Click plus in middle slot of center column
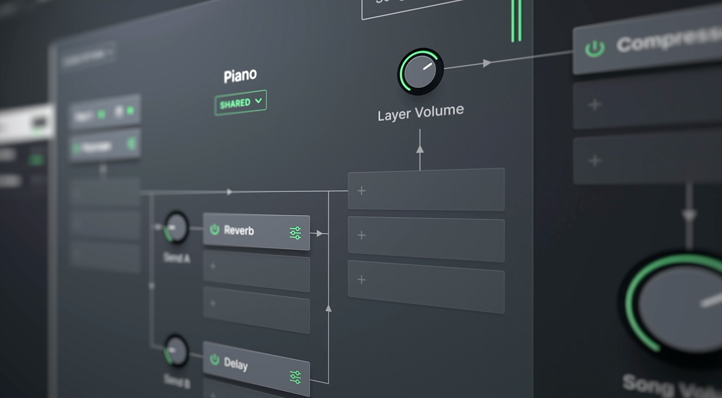 (x=361, y=235)
